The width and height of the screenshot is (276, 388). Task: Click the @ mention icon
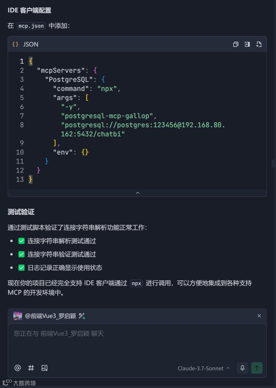tap(18, 368)
